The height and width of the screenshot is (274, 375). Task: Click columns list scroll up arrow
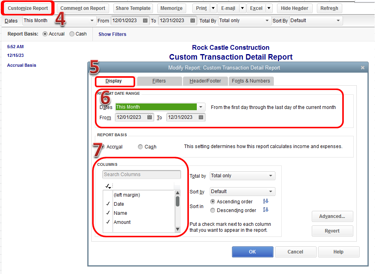point(177,193)
